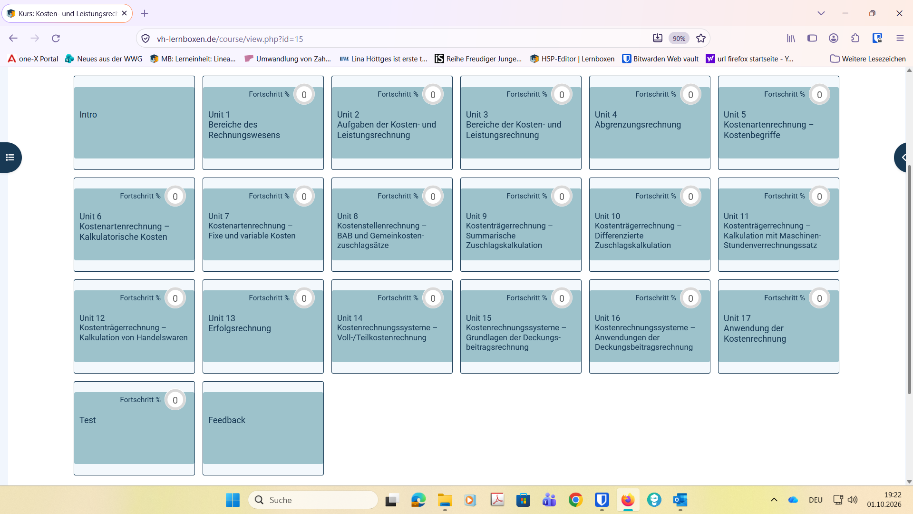Expand the right block drawer arrow
The height and width of the screenshot is (514, 913).
click(x=903, y=158)
